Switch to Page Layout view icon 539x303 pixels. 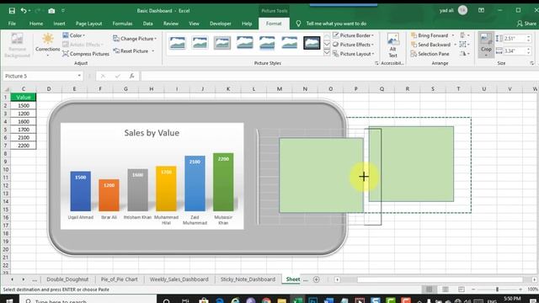(446, 290)
